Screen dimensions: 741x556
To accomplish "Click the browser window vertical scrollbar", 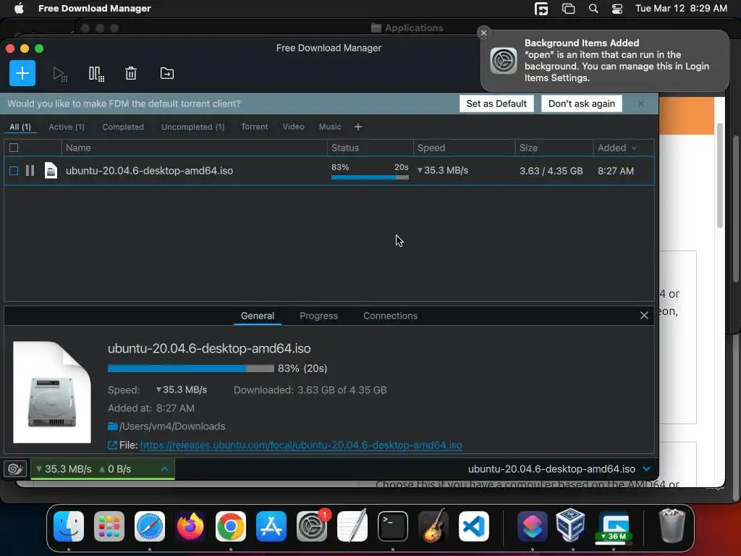I will point(720,175).
